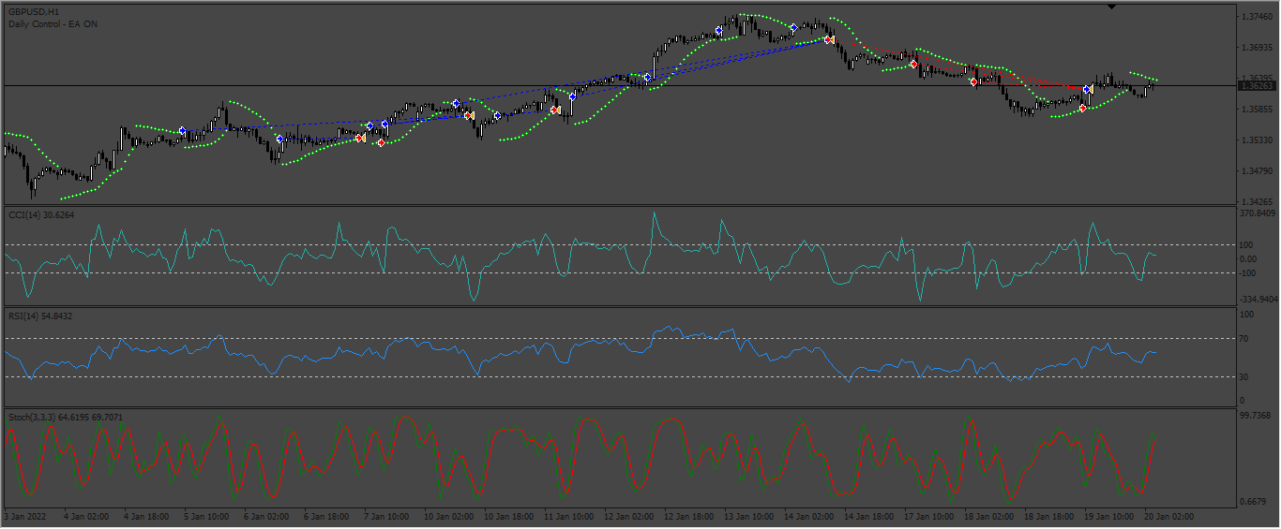Click the red sell arrow on 18 Jan 02:00
The width and height of the screenshot is (1281, 529).
[973, 81]
